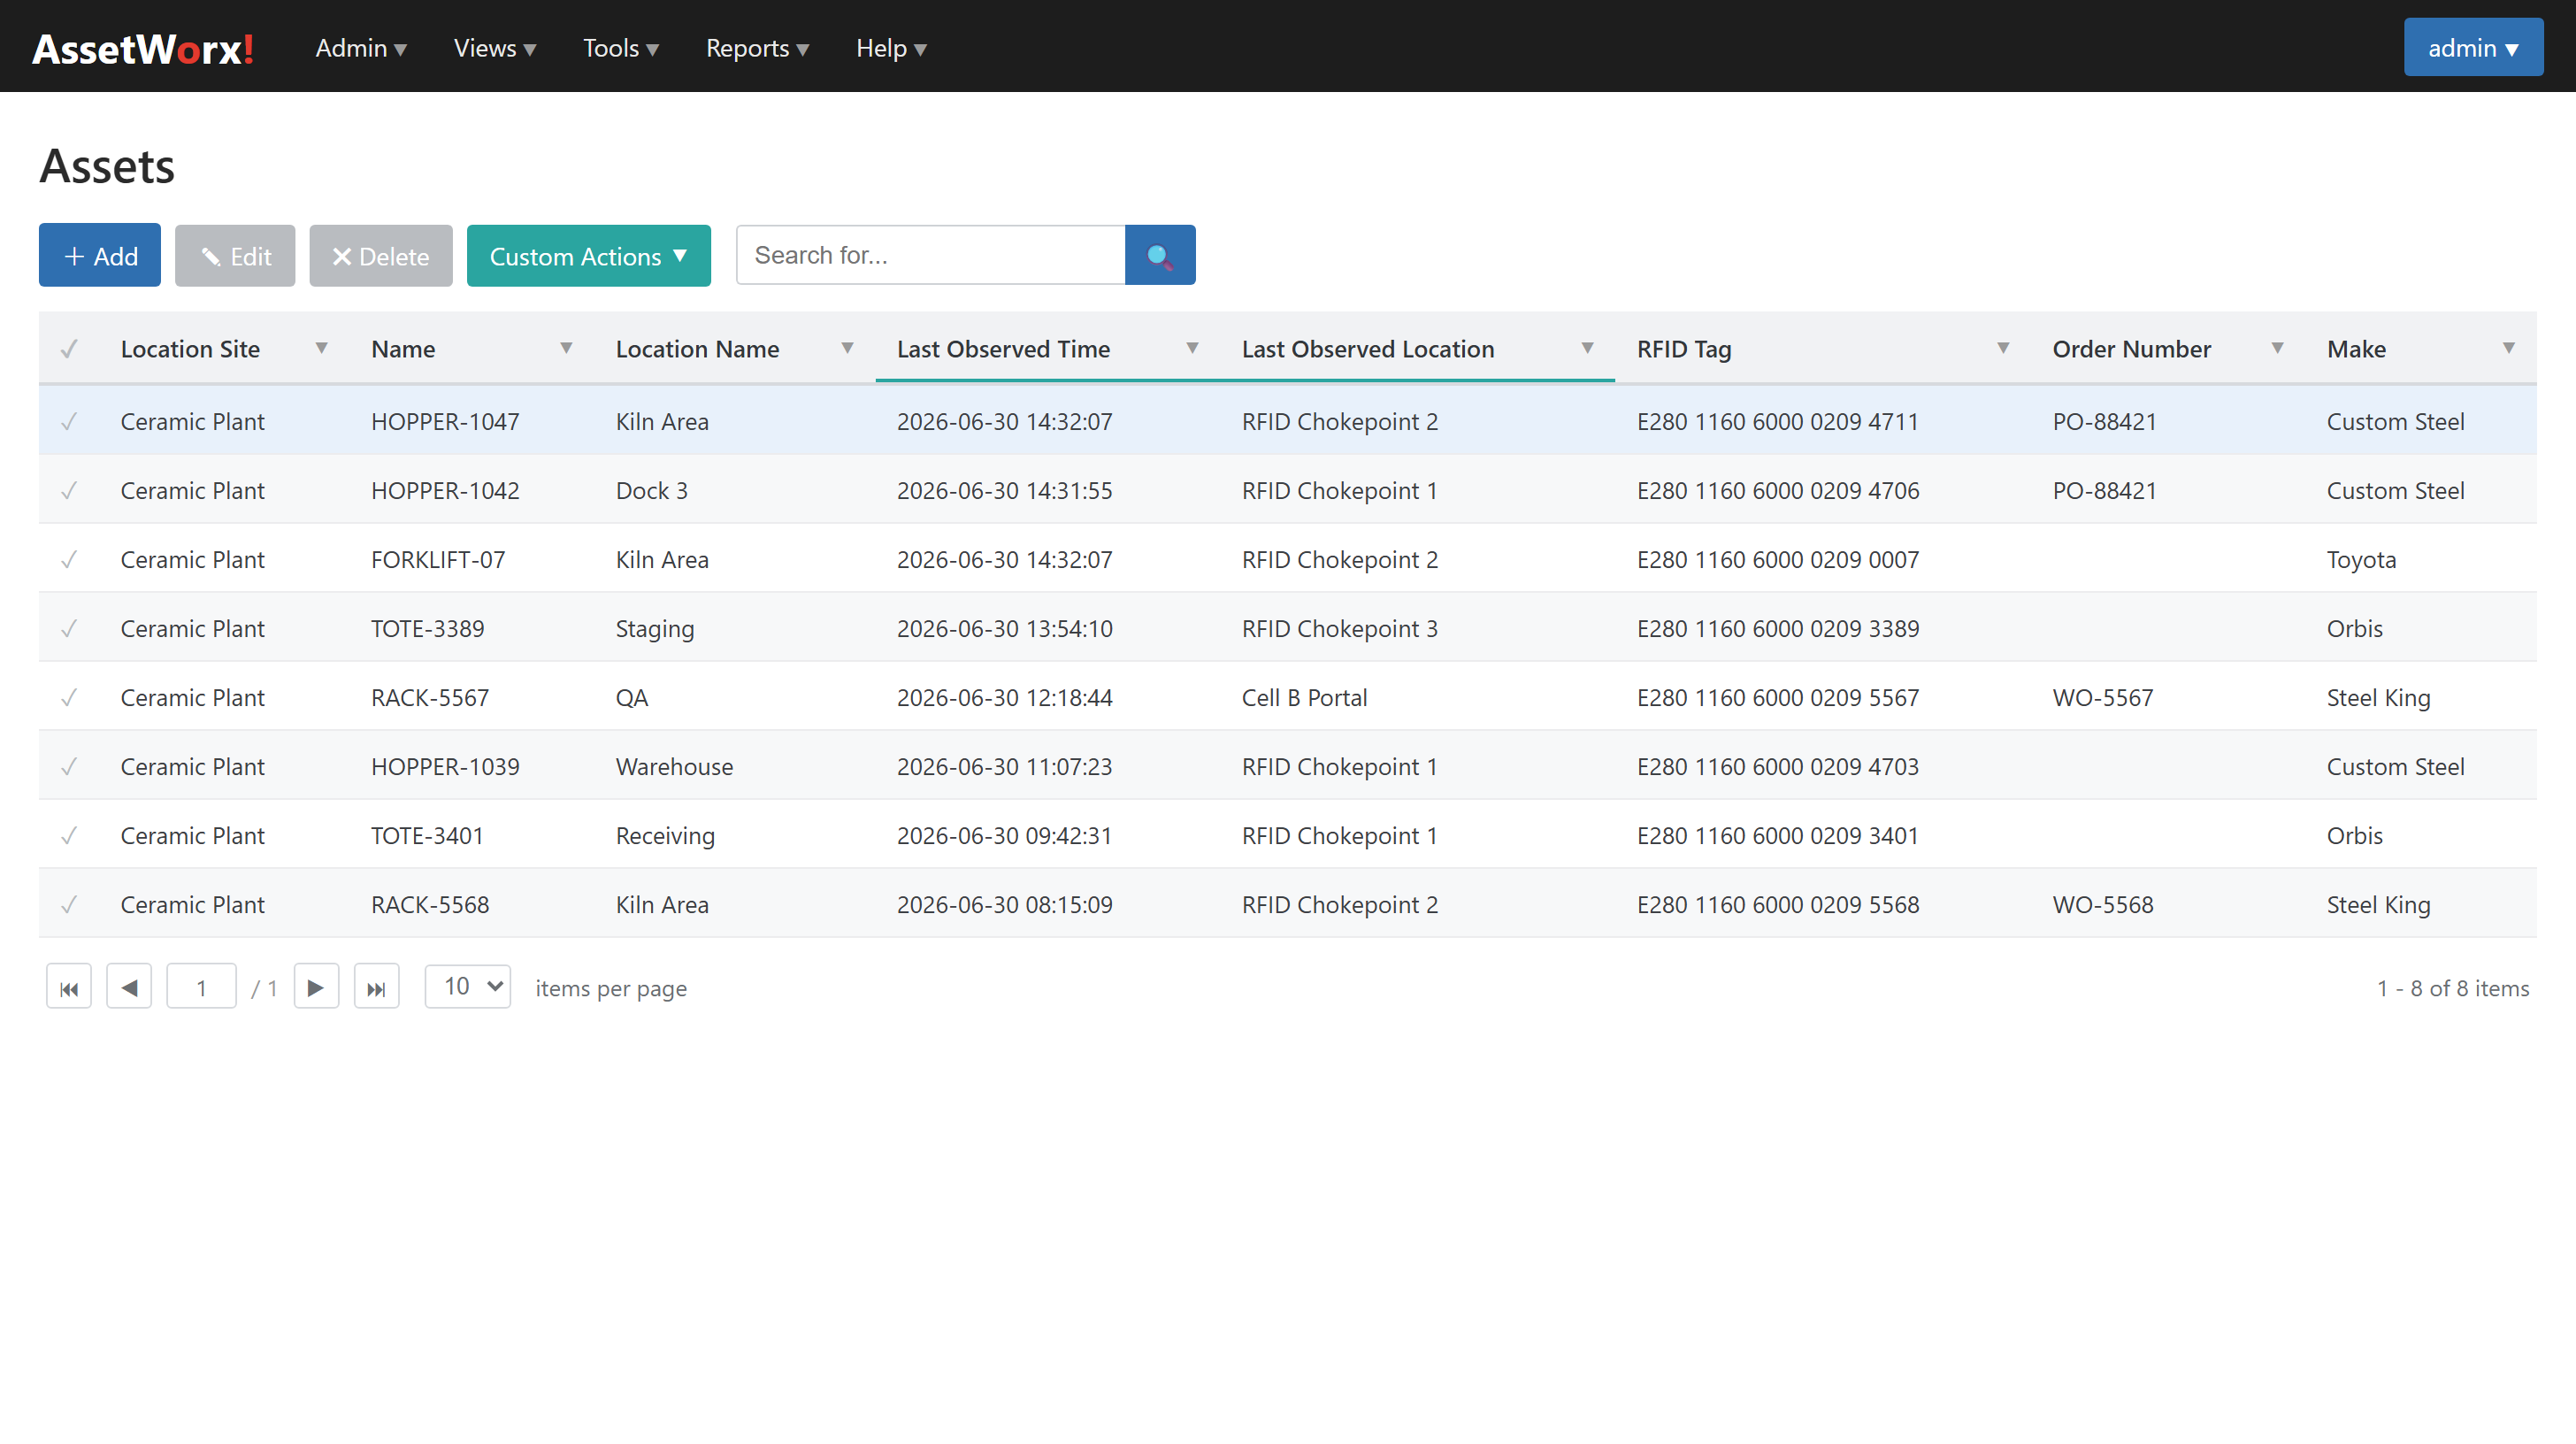
Task: Sort by RFID Tag header
Action: coord(1684,349)
